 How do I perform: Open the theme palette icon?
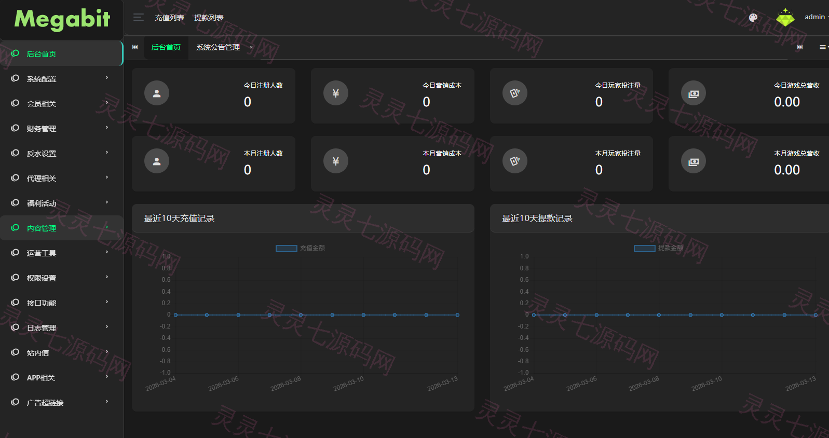(753, 18)
